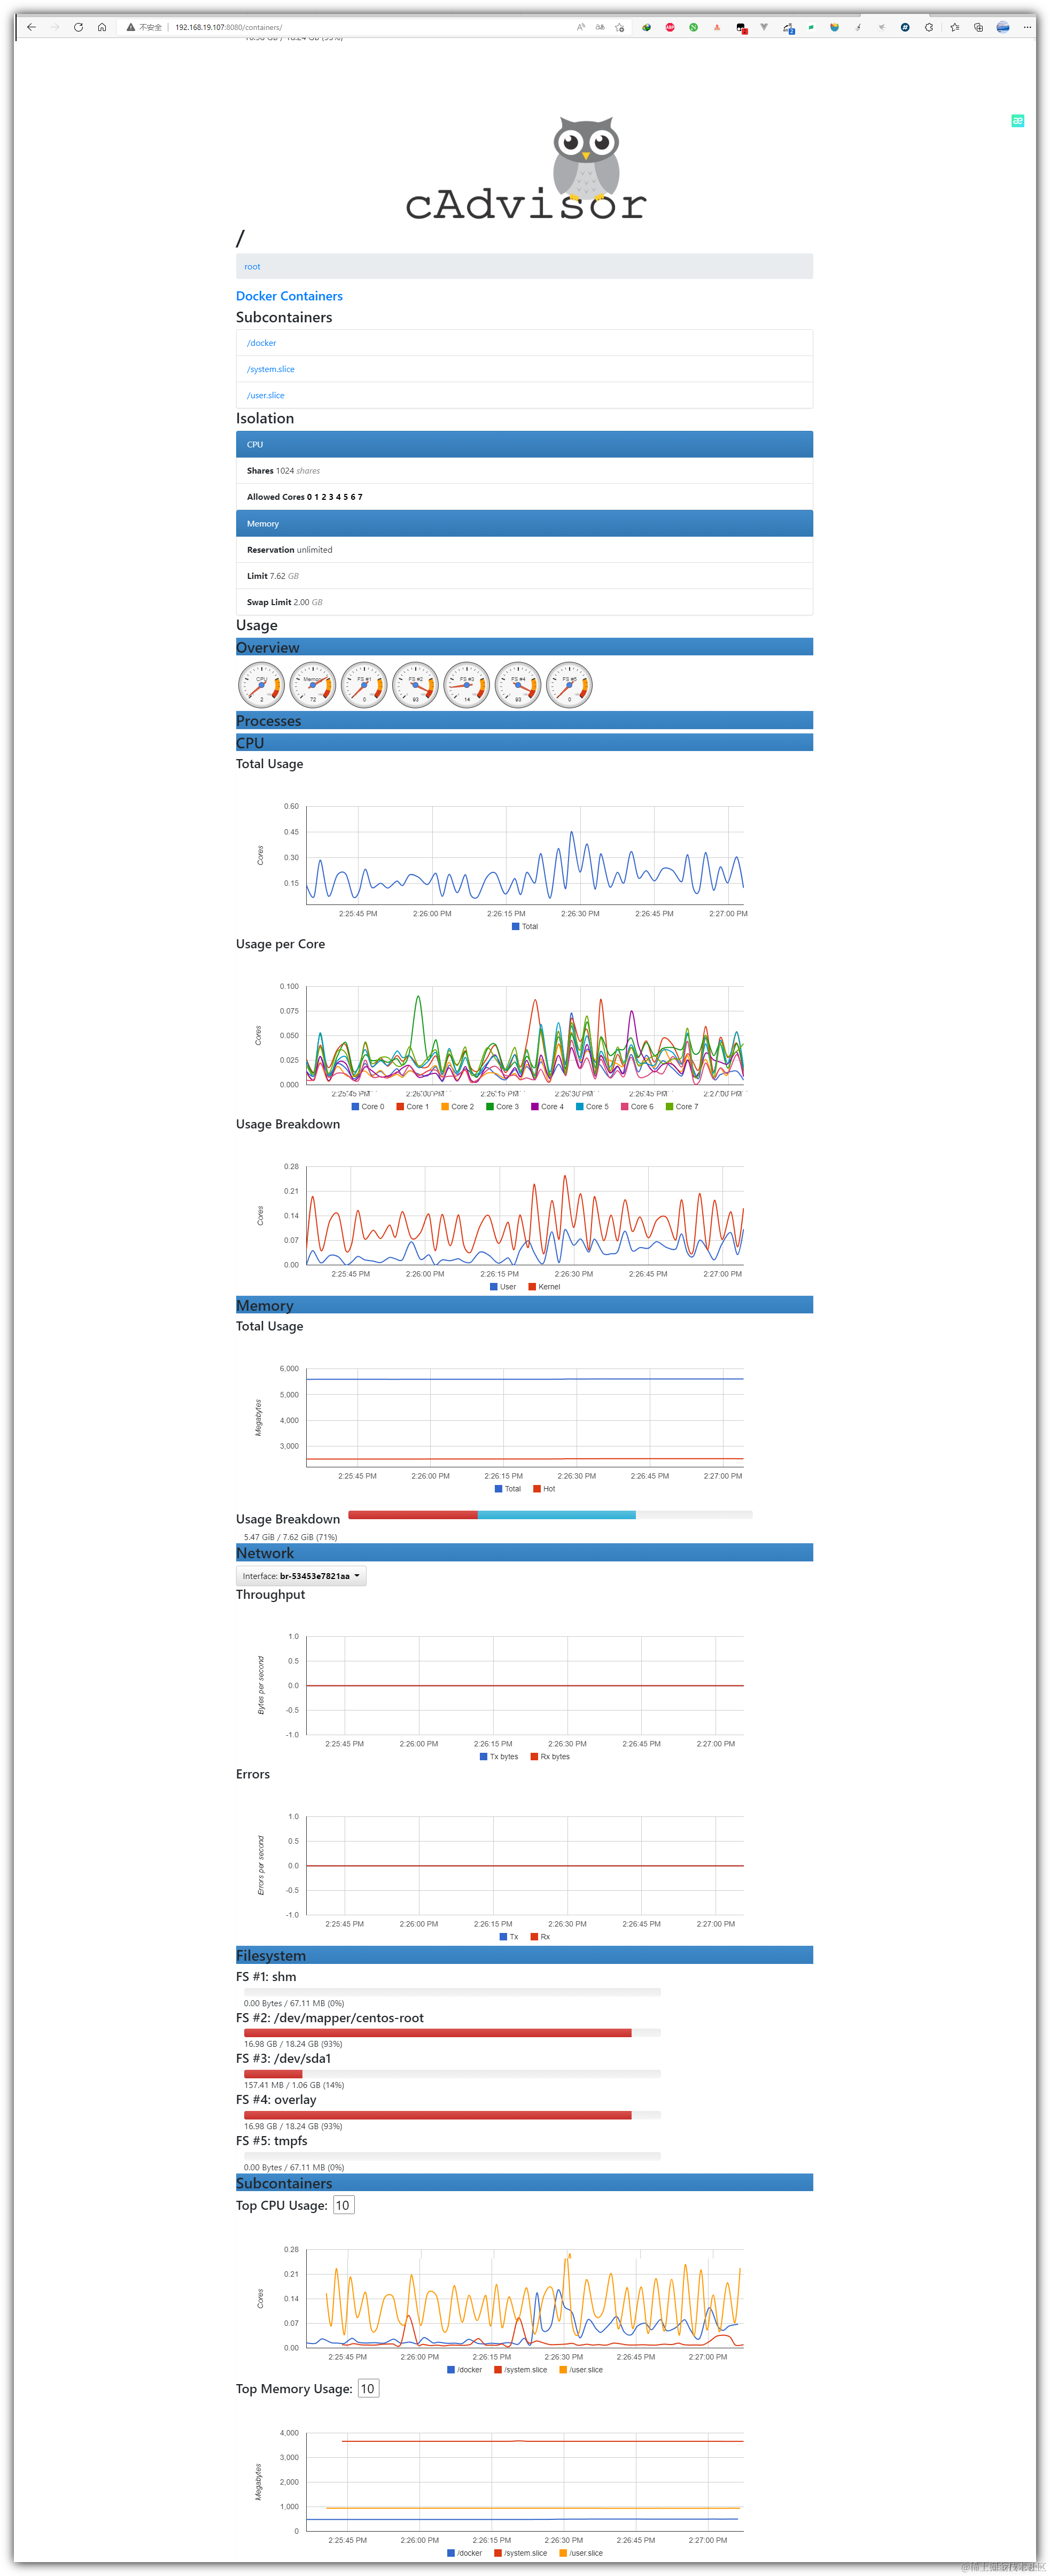The width and height of the screenshot is (1050, 2576).
Task: Open the /system.slice subcontainer
Action: [271, 369]
